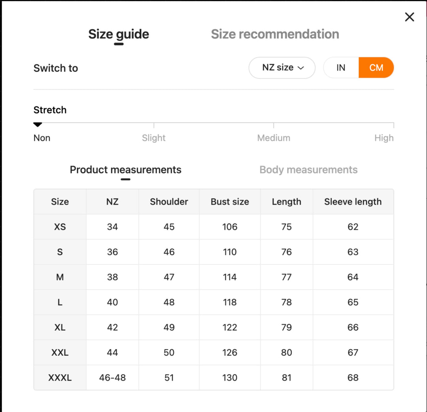Select the M size row
This screenshot has width=427, height=412.
tap(60, 277)
